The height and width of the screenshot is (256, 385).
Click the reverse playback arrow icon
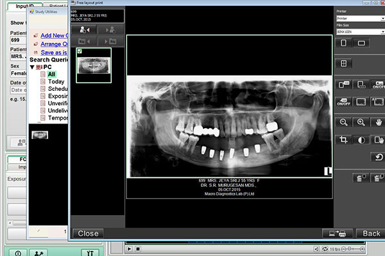point(317,249)
